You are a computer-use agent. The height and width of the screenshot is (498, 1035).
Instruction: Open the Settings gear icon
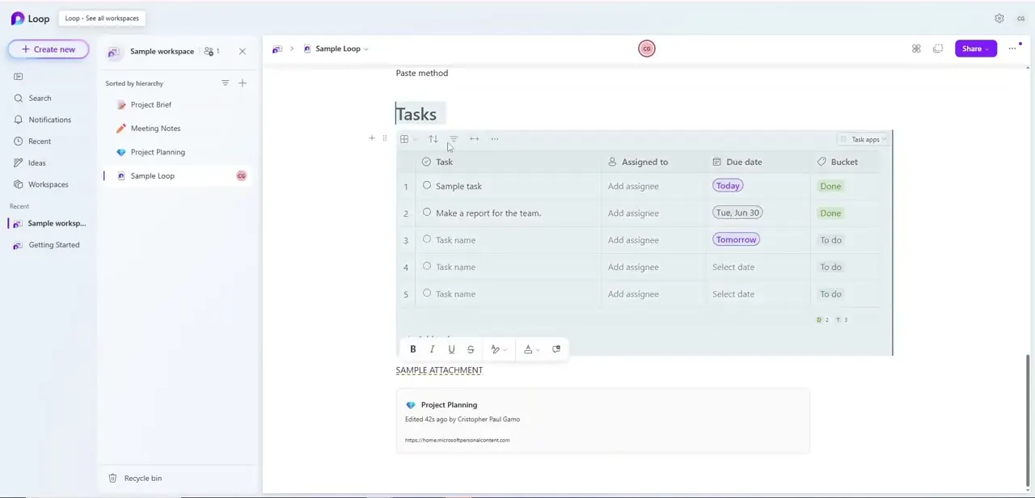point(999,19)
